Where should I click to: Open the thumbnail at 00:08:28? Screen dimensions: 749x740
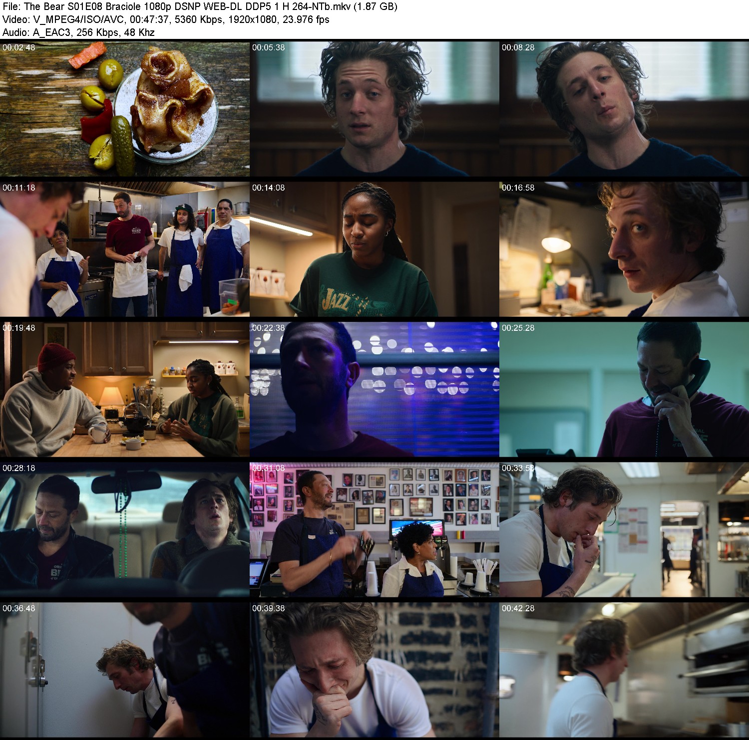tap(624, 109)
